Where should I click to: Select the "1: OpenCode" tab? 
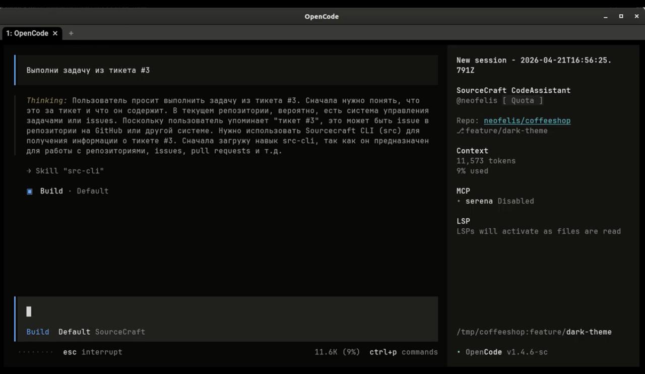pos(27,33)
